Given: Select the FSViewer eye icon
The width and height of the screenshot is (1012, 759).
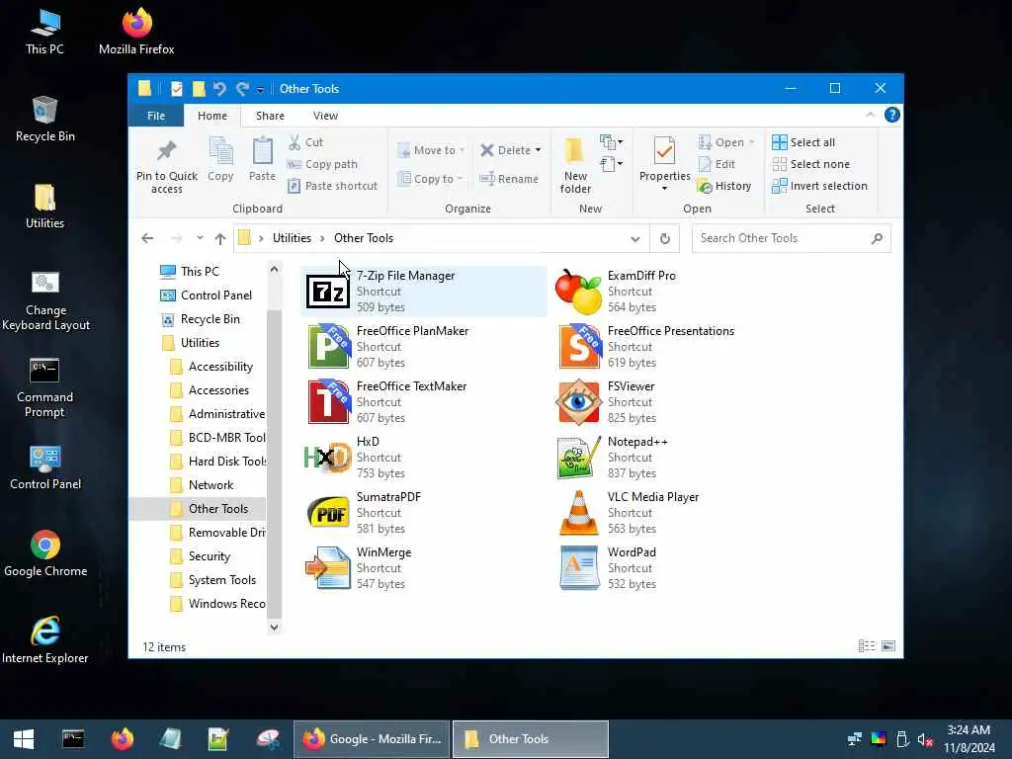Looking at the screenshot, I should pyautogui.click(x=578, y=402).
